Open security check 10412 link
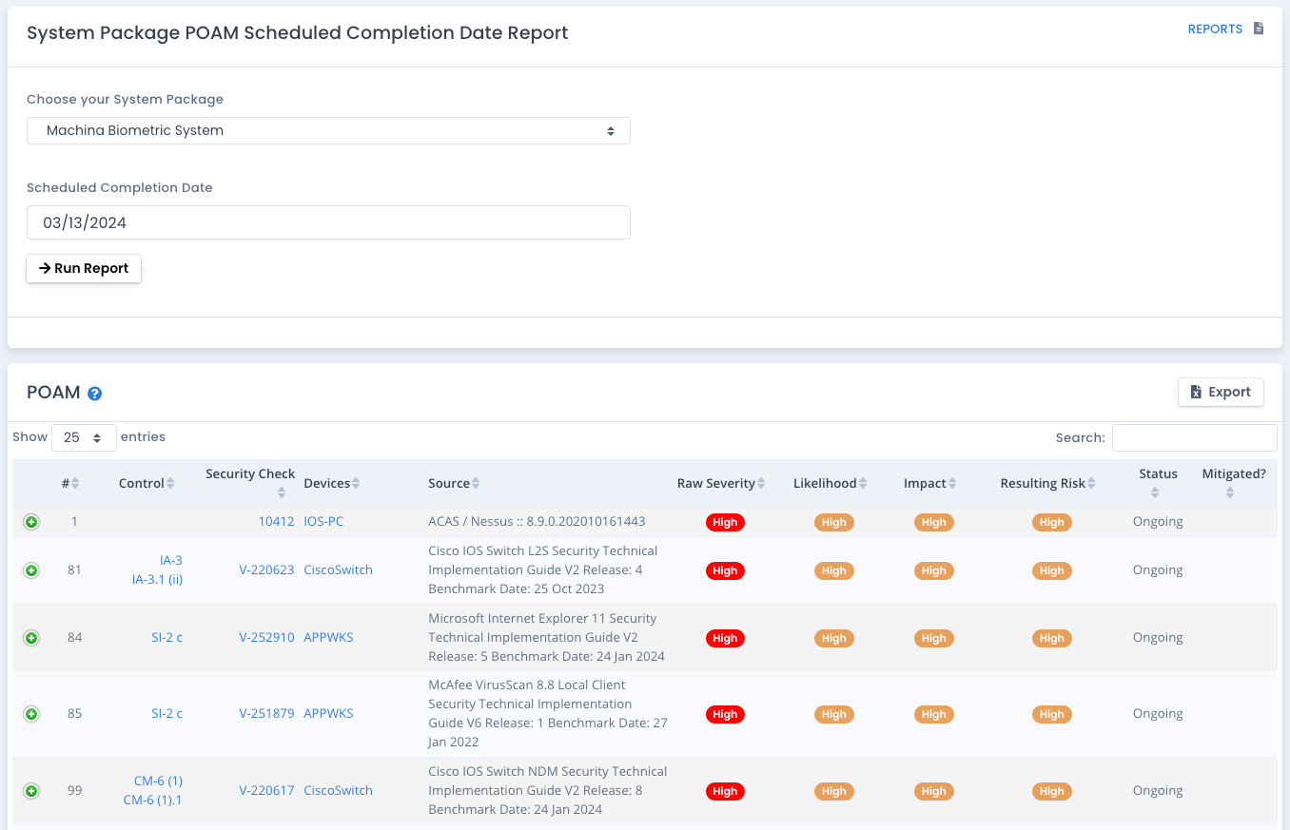Image resolution: width=1290 pixels, height=830 pixels. pos(276,521)
